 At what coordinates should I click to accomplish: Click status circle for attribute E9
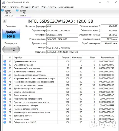click(x=5, y=112)
